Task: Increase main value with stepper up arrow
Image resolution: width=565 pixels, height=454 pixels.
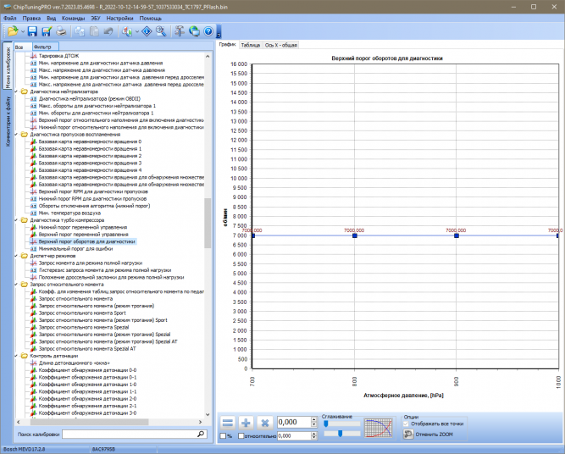Action: 314,419
